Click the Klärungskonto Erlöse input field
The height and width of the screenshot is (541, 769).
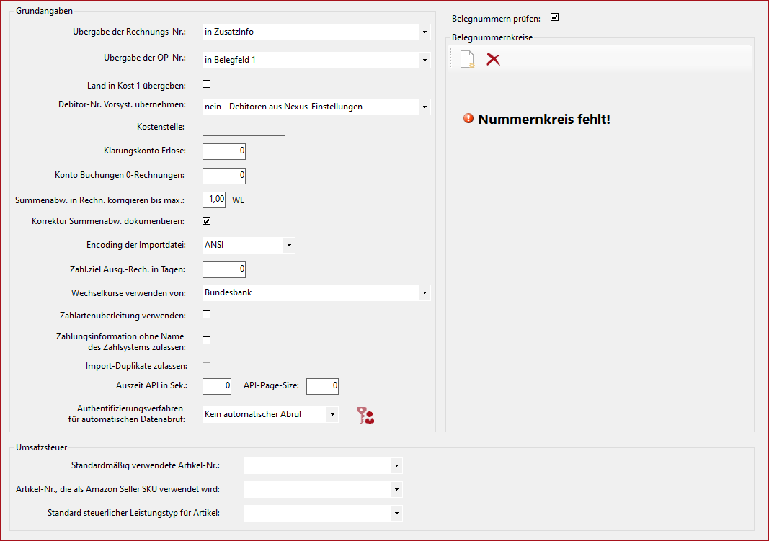click(x=224, y=151)
